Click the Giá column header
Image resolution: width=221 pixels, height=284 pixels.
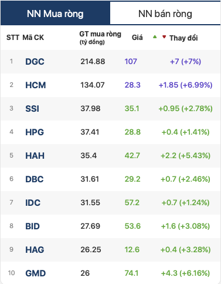pyautogui.click(x=137, y=38)
